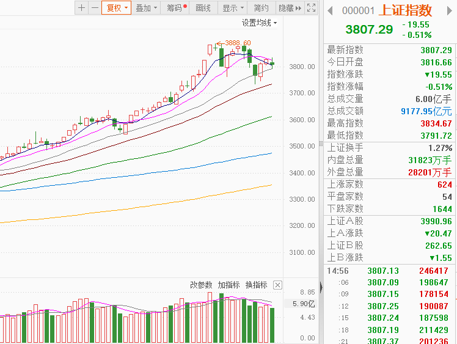Open the 显示 display options dropdown
457x344 pixels.
233,8
